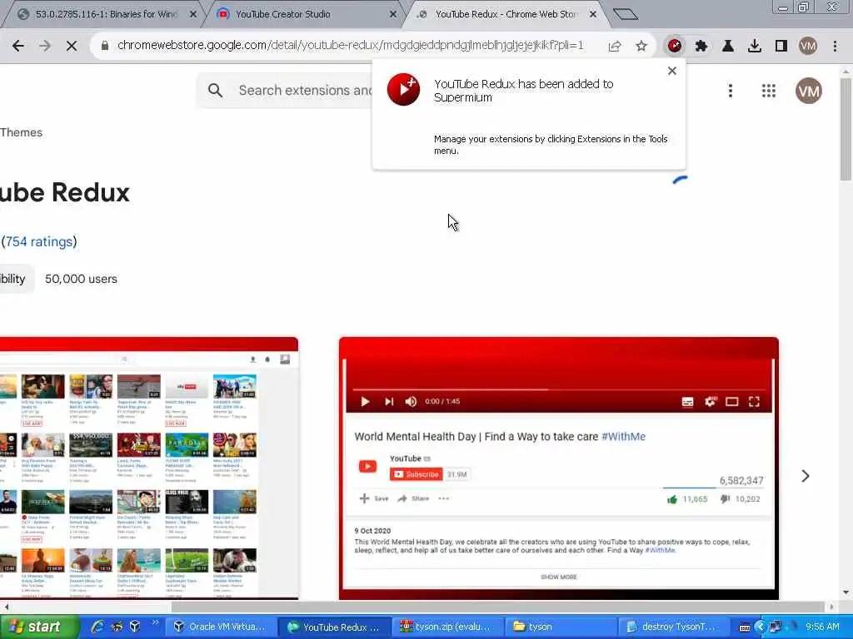Click play button in player screenshot
Image resolution: width=853 pixels, height=639 pixels.
tap(366, 402)
